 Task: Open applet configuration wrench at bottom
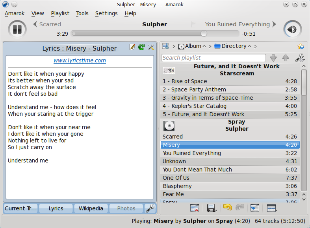tap(150, 208)
